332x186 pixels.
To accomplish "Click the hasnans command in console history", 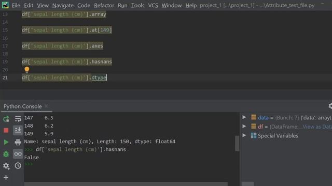I will coord(81,149).
